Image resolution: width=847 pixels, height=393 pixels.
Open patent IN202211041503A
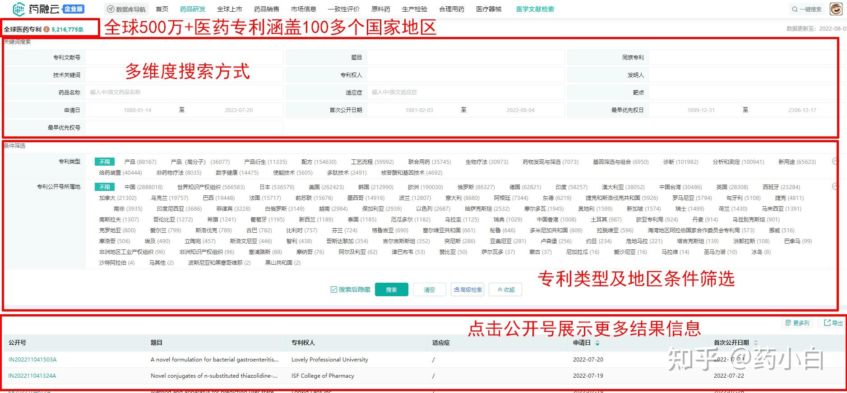click(32, 360)
